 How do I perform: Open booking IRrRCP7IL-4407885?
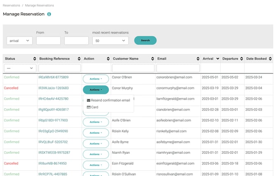click(x=53, y=174)
